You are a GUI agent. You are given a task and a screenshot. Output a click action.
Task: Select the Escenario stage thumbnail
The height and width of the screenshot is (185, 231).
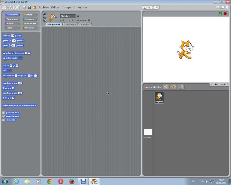[x=148, y=133]
